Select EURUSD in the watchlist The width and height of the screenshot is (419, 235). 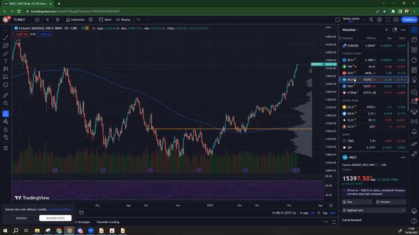coord(373,46)
